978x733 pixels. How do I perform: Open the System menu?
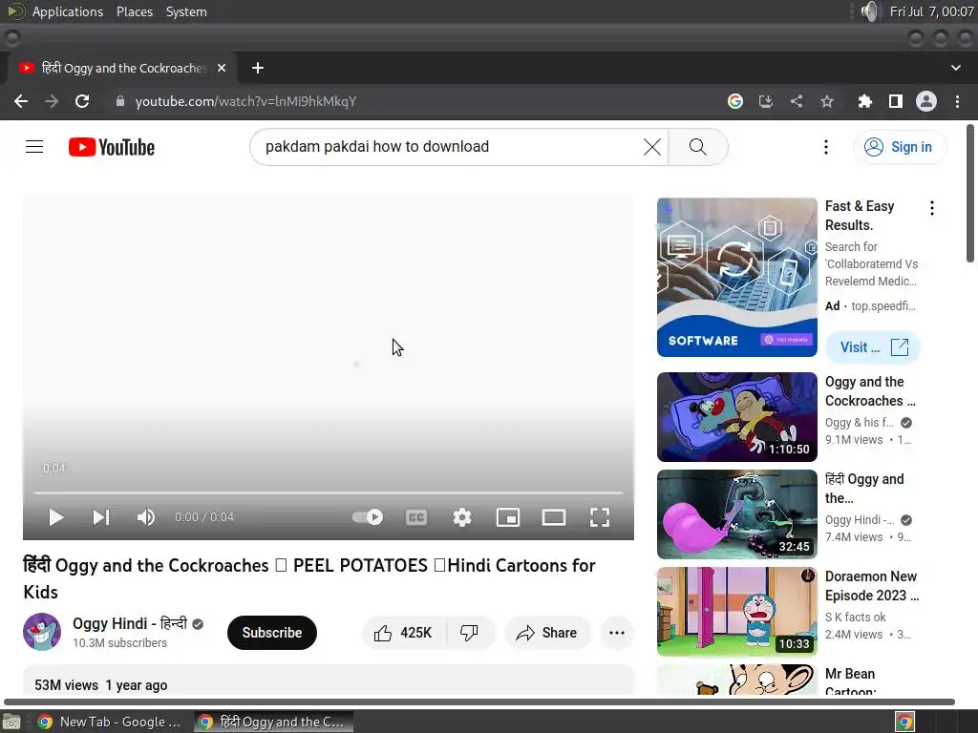(x=186, y=11)
